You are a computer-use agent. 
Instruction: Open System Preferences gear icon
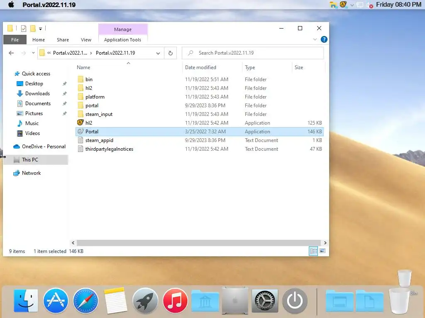click(x=265, y=301)
